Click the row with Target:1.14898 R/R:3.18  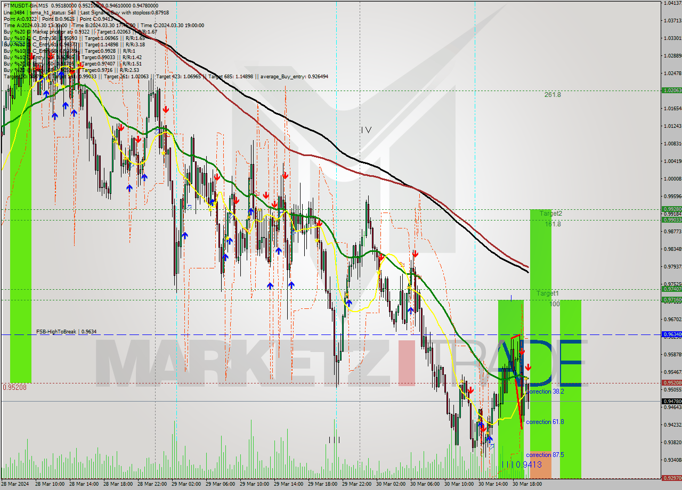(x=75, y=44)
